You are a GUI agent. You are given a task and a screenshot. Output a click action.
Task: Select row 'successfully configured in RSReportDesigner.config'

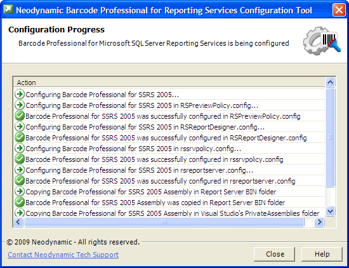(x=169, y=138)
